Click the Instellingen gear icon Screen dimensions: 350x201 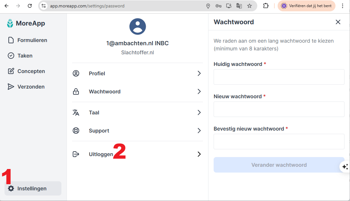pyautogui.click(x=11, y=188)
